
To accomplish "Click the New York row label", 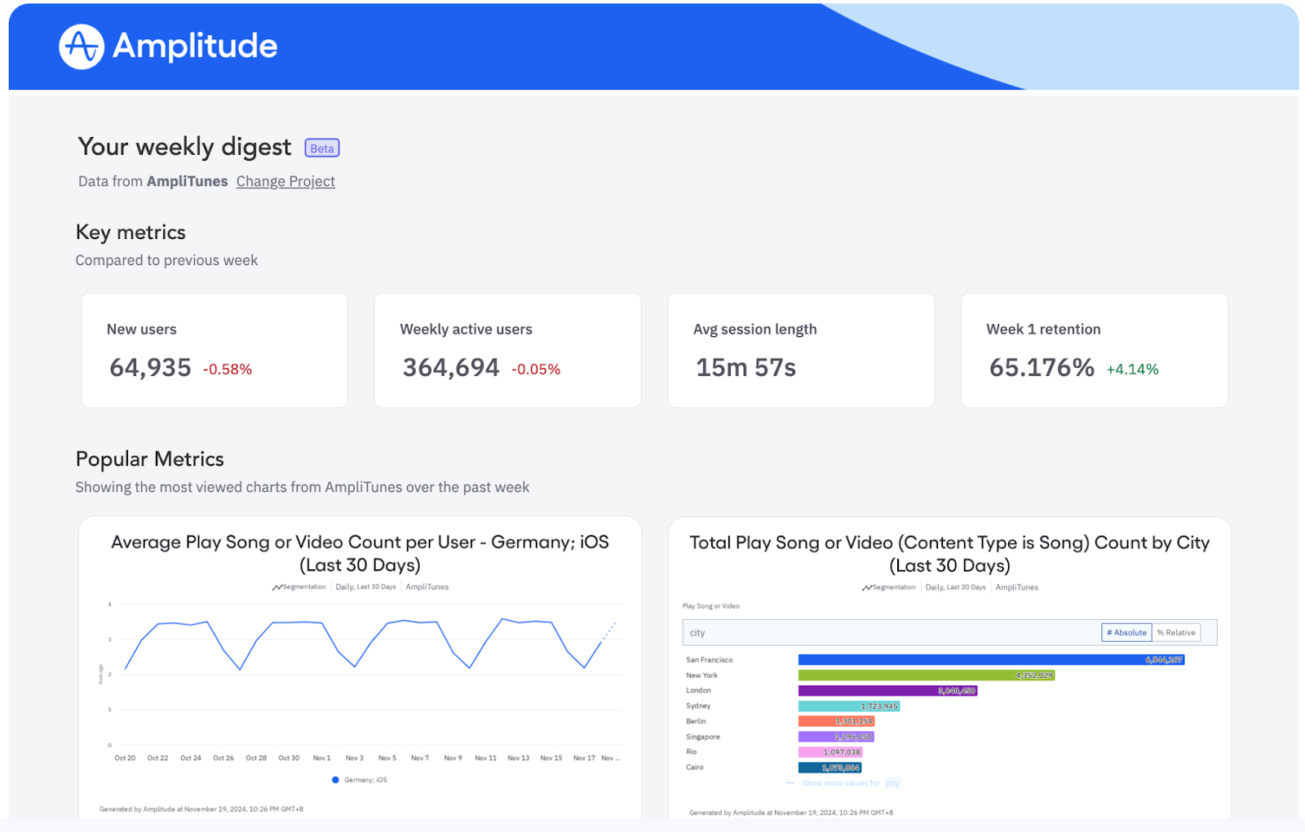I will pos(701,675).
